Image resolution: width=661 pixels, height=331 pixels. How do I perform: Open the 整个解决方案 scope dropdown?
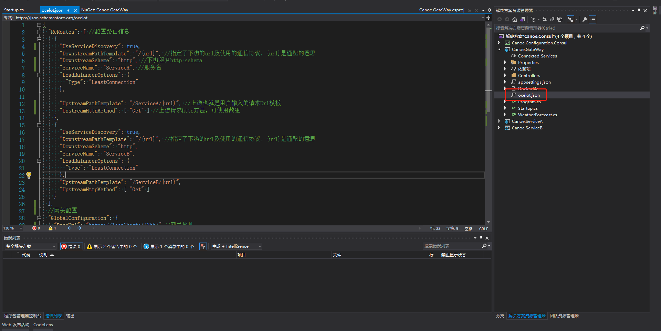coord(30,246)
